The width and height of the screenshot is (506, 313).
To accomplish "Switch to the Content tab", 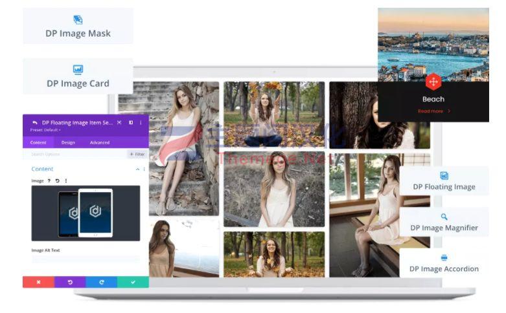I will tap(38, 142).
